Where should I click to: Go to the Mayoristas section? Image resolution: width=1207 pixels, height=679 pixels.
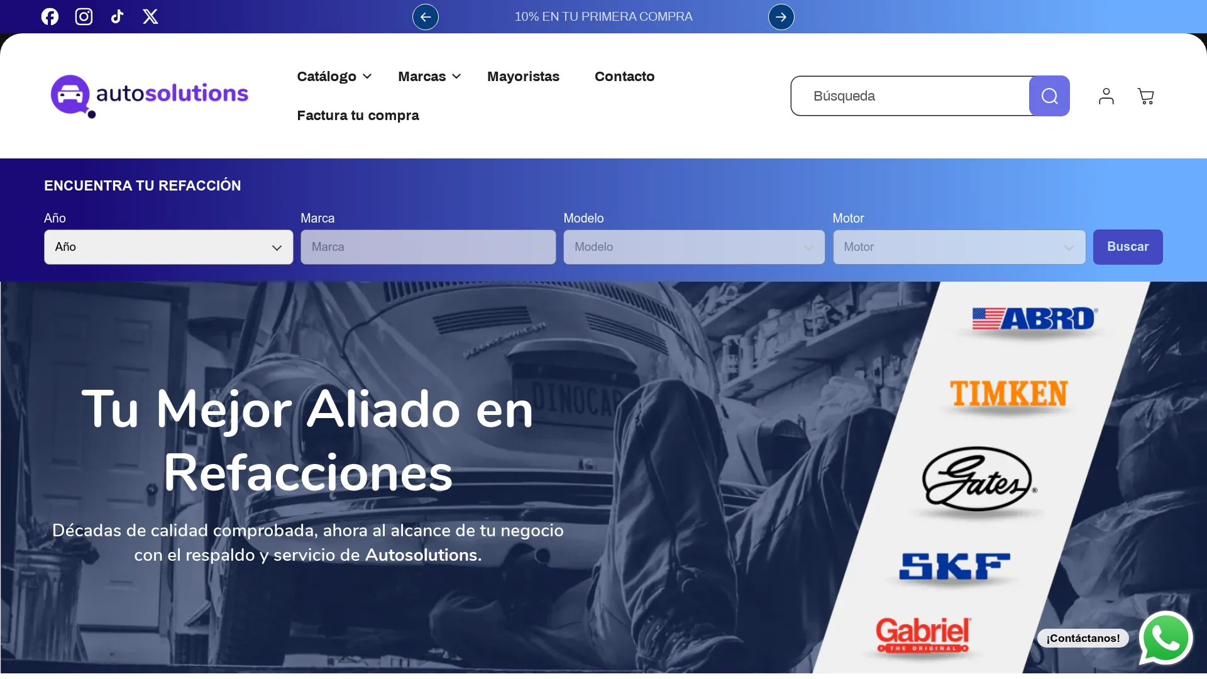[x=524, y=76]
